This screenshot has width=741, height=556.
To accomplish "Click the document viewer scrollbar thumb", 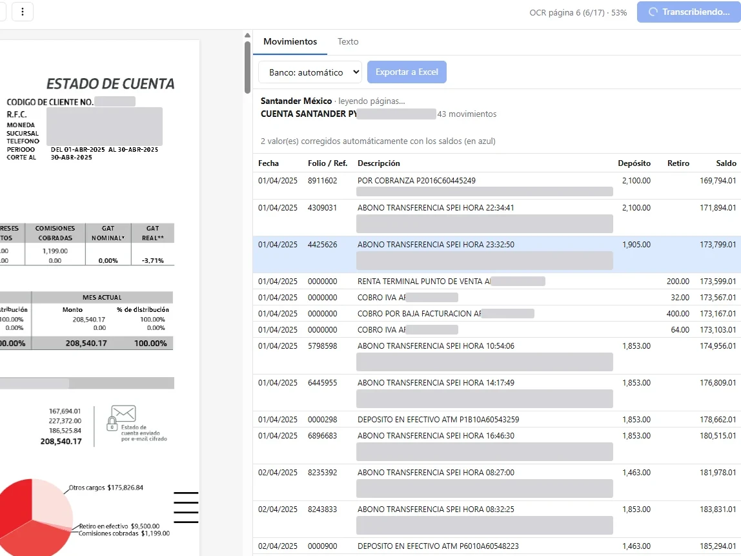I will tap(247, 67).
